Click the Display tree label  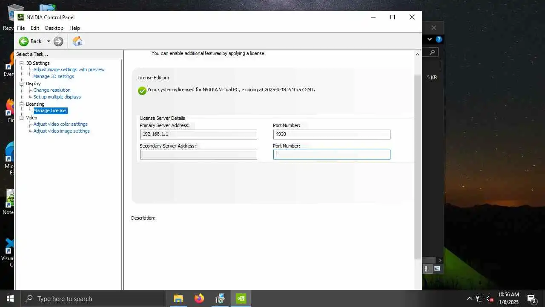[x=33, y=84]
